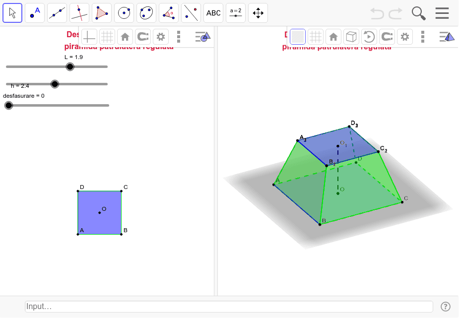Open 2D view more options menu
Viewport: 459px width, 318px height.
pos(179,37)
